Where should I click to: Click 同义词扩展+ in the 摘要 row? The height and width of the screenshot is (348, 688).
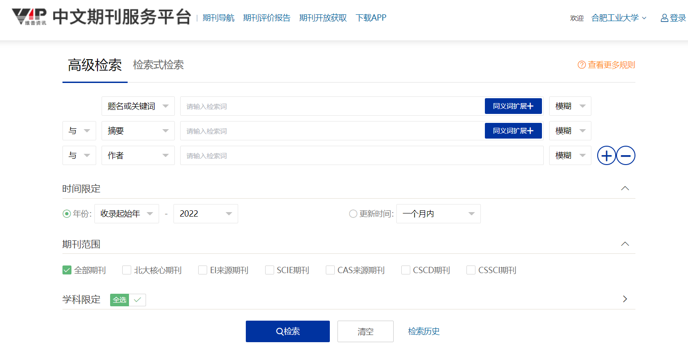click(x=513, y=131)
